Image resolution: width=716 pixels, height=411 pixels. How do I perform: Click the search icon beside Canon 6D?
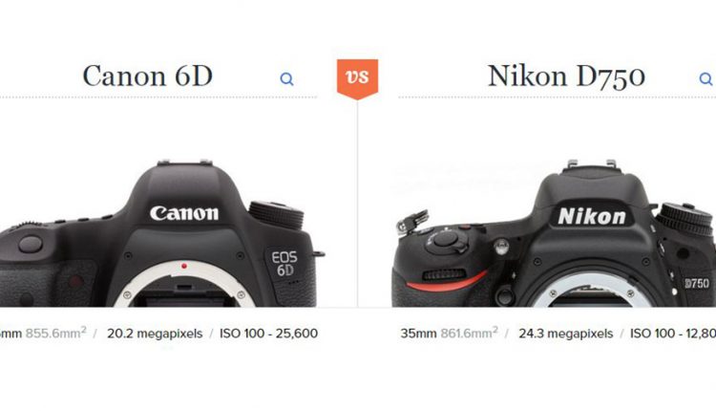pos(286,79)
